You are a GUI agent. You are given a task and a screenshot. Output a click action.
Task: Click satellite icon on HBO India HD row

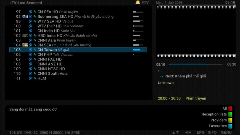click(x=31, y=35)
